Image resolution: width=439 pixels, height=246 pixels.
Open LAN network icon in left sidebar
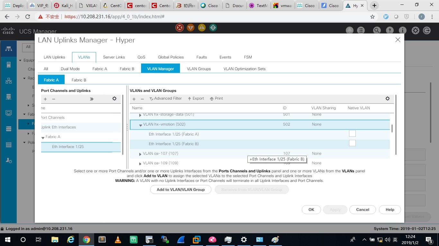point(9,81)
